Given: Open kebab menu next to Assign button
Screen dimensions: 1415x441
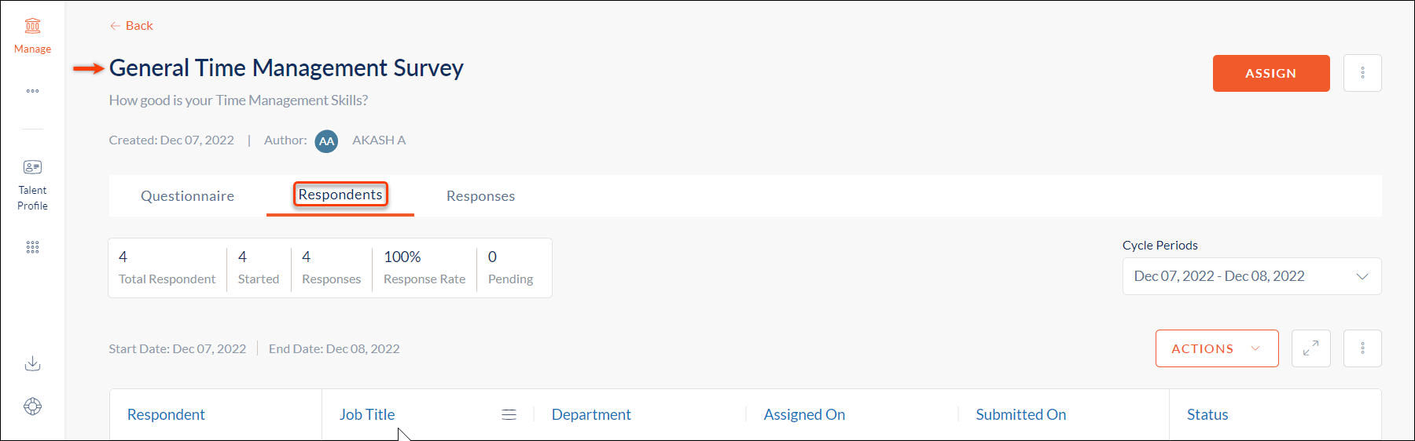Looking at the screenshot, I should point(1362,73).
